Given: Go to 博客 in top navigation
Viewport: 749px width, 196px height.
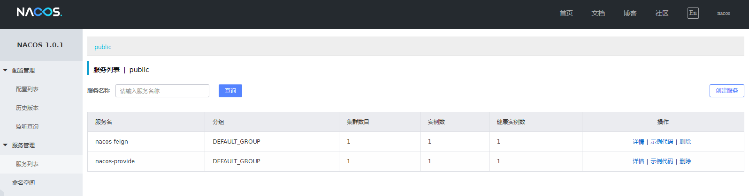Looking at the screenshot, I should [630, 14].
